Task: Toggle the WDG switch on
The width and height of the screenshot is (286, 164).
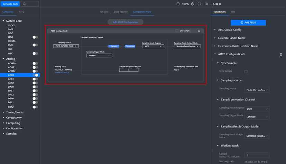Action: [x=35, y=53]
